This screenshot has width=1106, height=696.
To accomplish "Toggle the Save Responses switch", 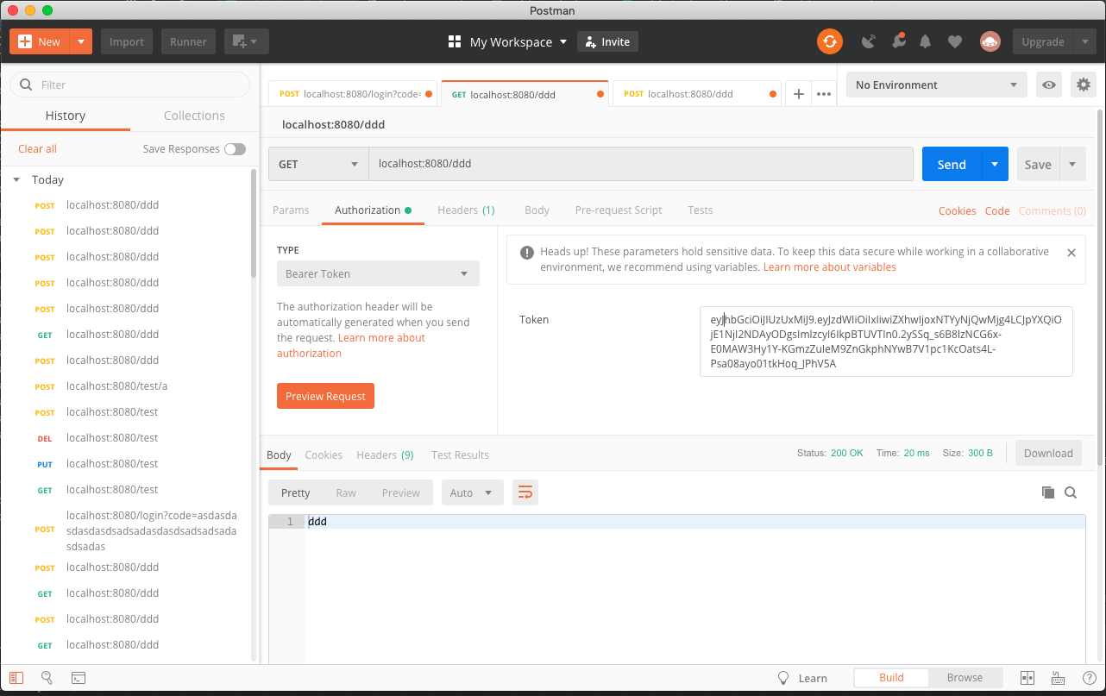I will 235,149.
